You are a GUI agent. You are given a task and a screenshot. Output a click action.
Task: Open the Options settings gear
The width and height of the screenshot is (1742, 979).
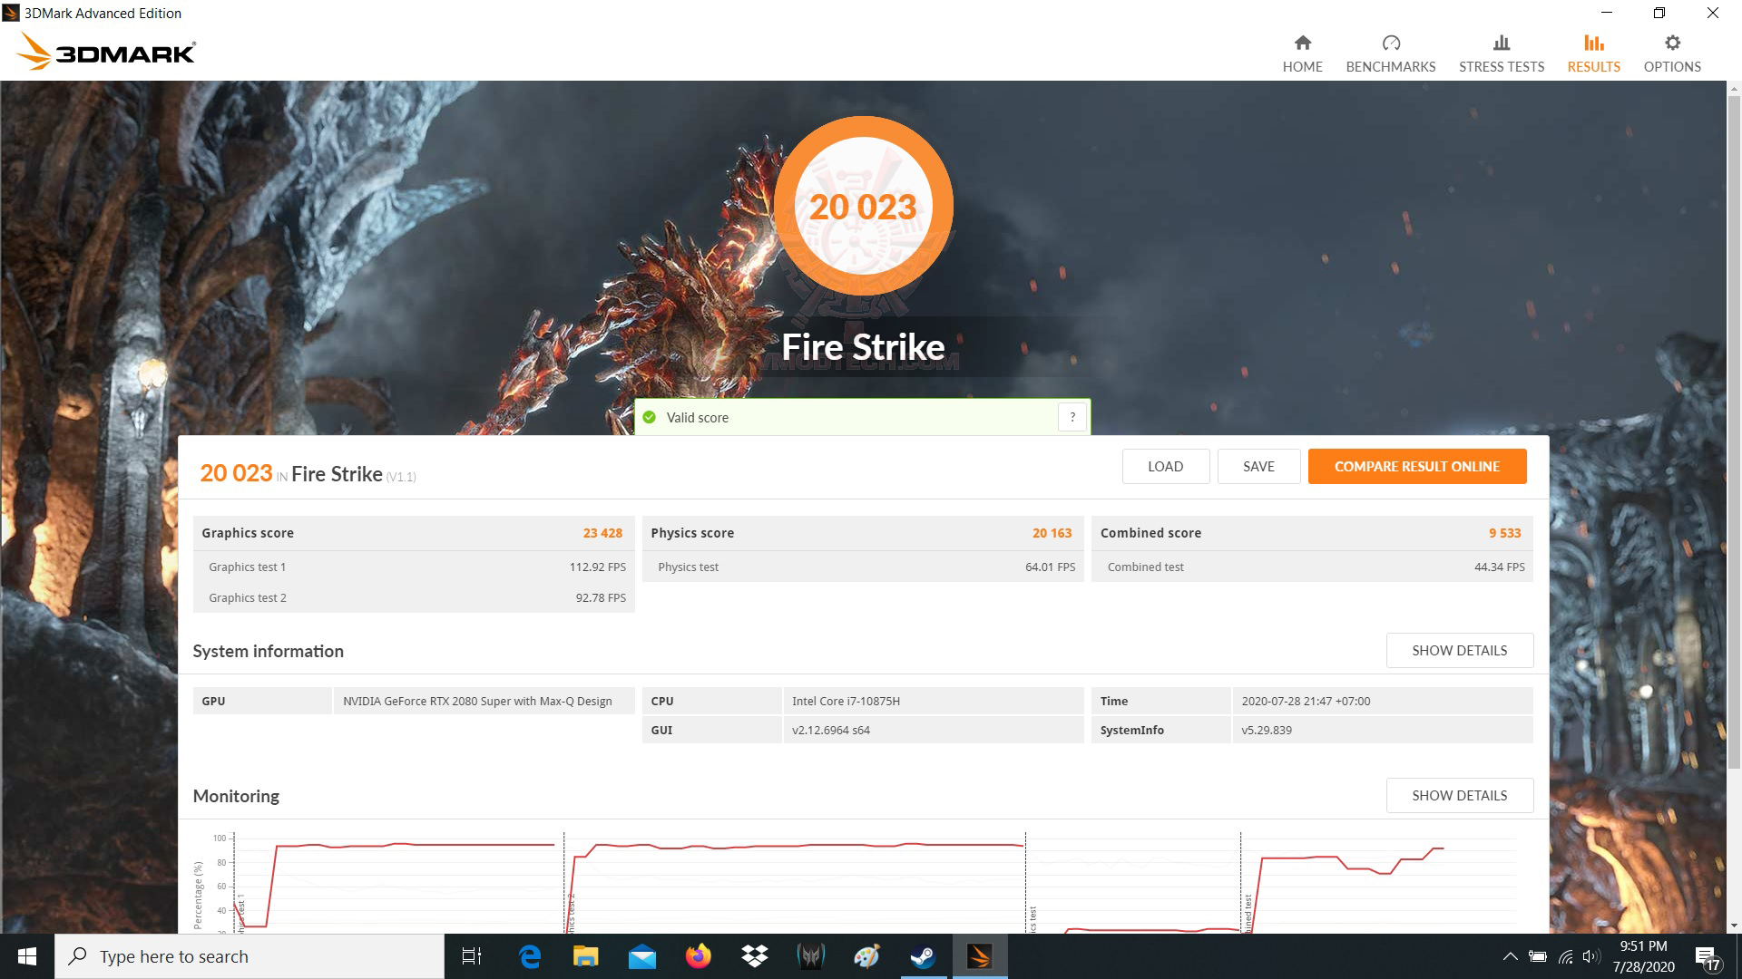click(x=1671, y=50)
